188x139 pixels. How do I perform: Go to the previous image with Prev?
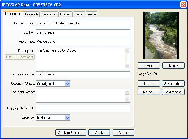149,66
